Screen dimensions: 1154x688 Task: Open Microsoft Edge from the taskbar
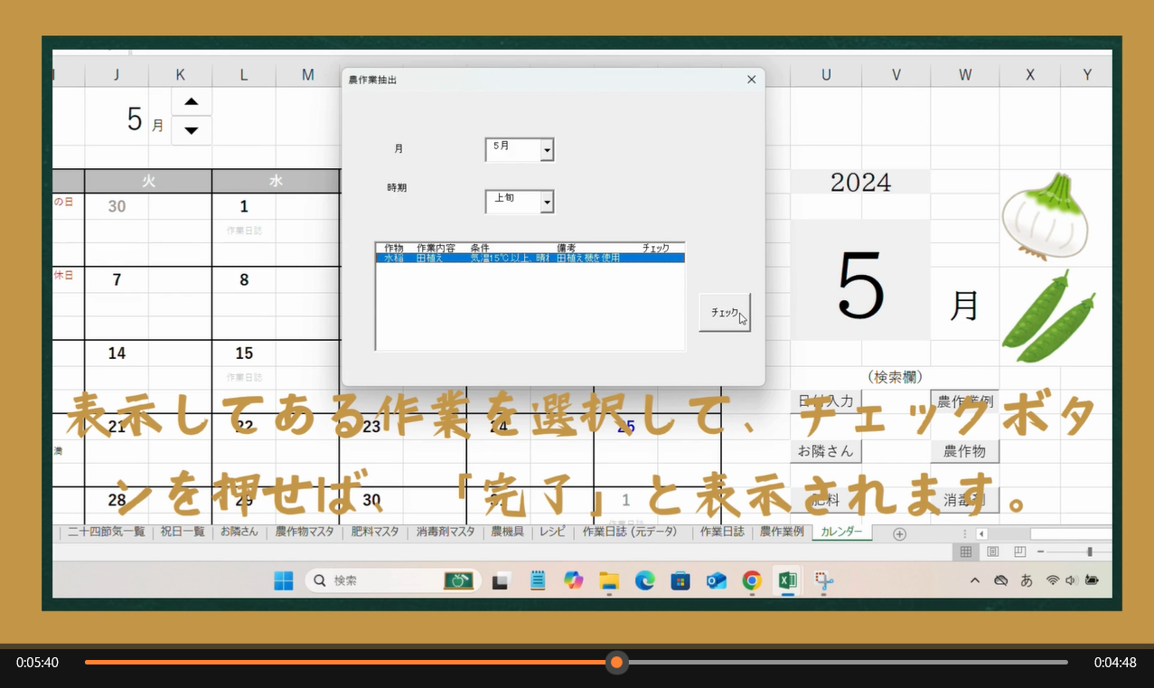644,580
